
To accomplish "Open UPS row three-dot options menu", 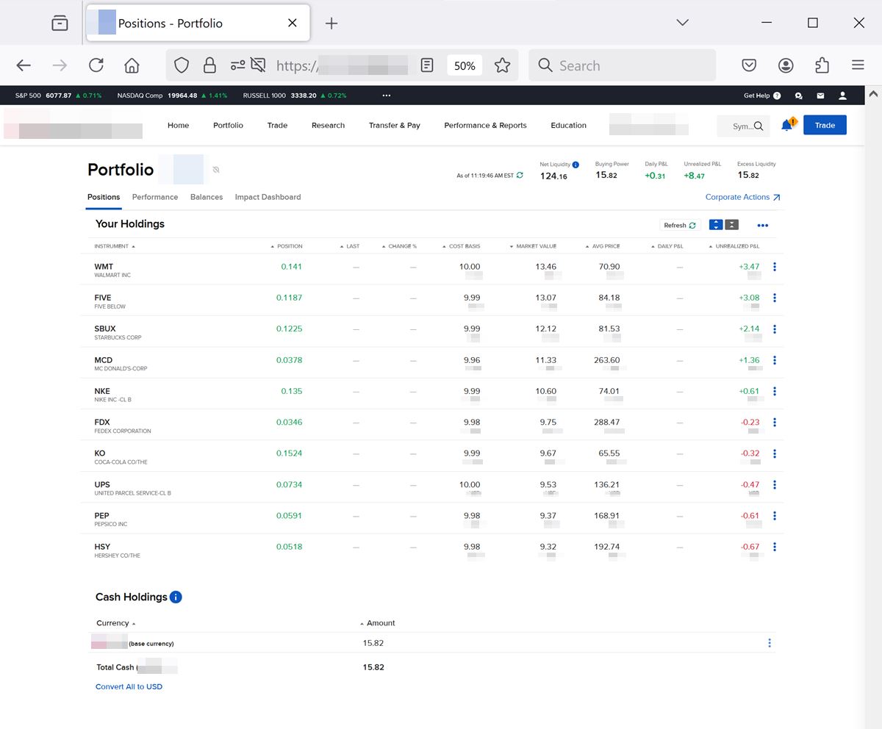I will 775,485.
